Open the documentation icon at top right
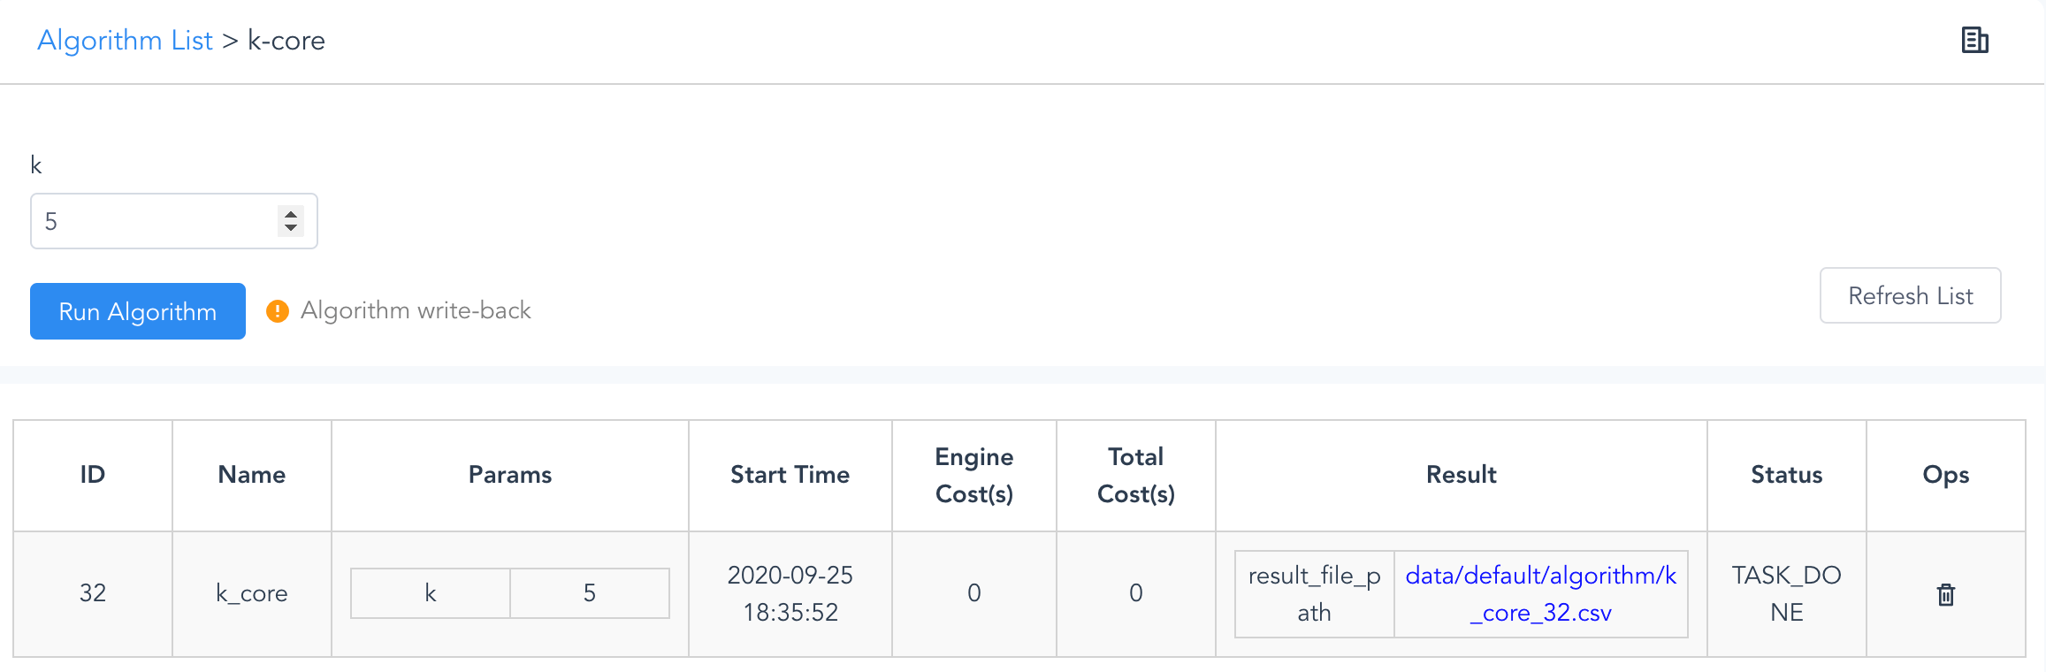This screenshot has height=672, width=2046. [1974, 41]
